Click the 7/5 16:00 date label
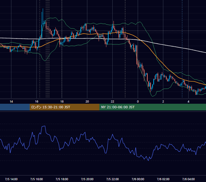The width and height of the screenshot is (206, 182). click(x=37, y=179)
